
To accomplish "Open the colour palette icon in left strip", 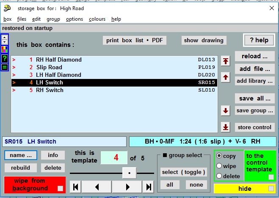I will tap(5, 49).
